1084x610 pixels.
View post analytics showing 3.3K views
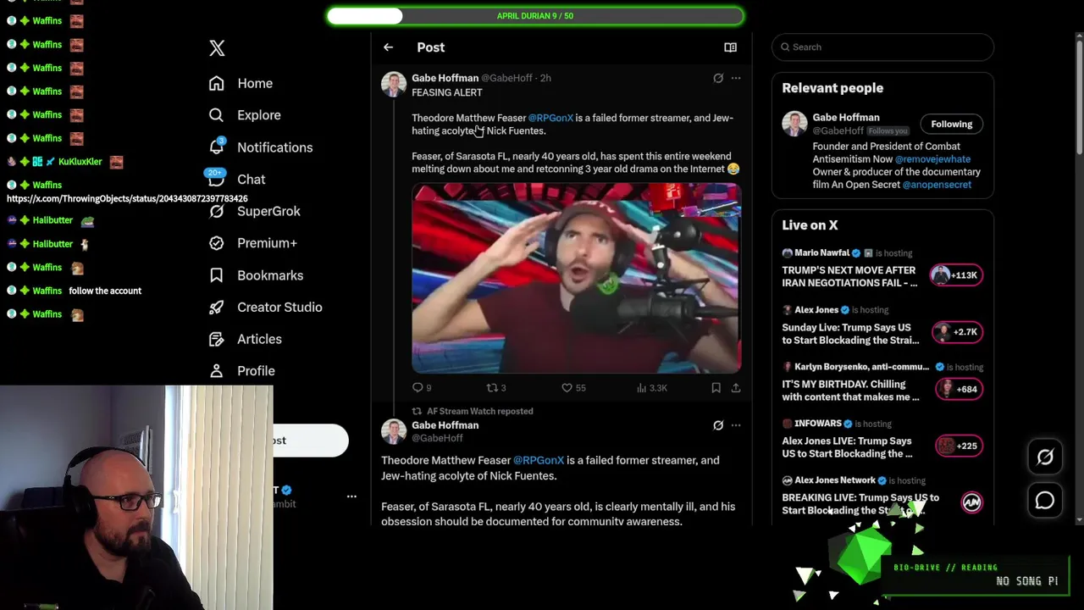(651, 387)
